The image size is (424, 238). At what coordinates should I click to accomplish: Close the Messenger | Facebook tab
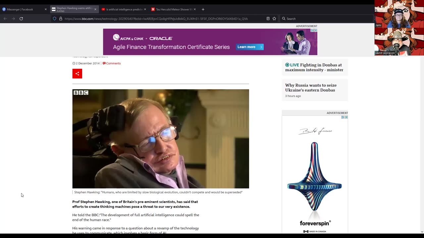coord(46,9)
